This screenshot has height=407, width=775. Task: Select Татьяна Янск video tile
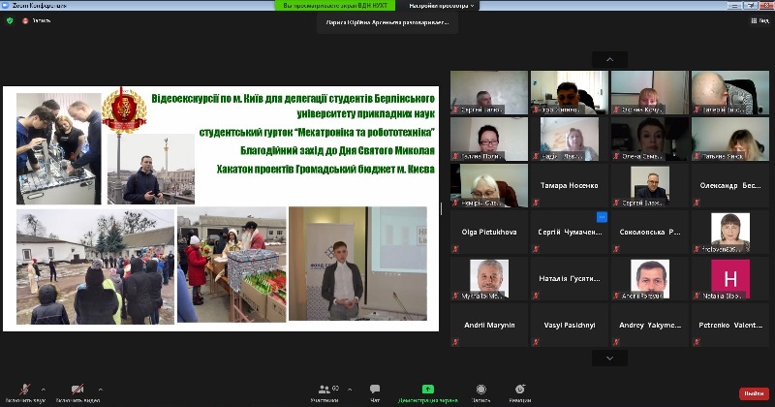pyautogui.click(x=730, y=139)
